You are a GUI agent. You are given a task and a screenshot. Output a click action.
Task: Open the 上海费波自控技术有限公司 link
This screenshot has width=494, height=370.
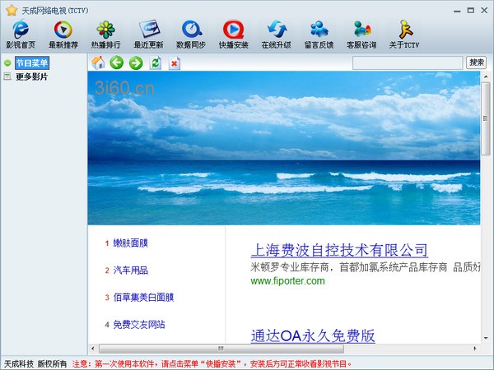pos(339,250)
